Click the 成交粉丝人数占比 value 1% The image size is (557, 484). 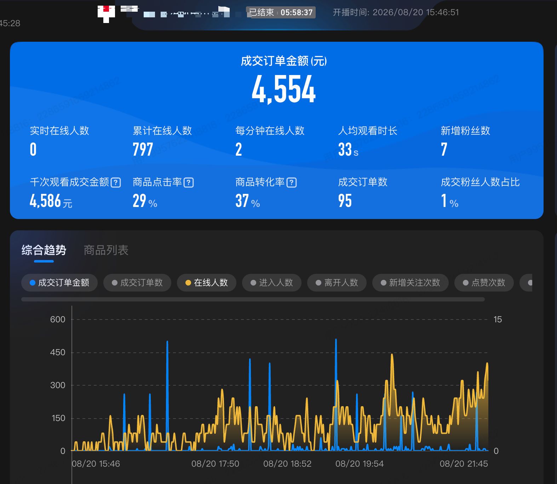[x=449, y=201]
